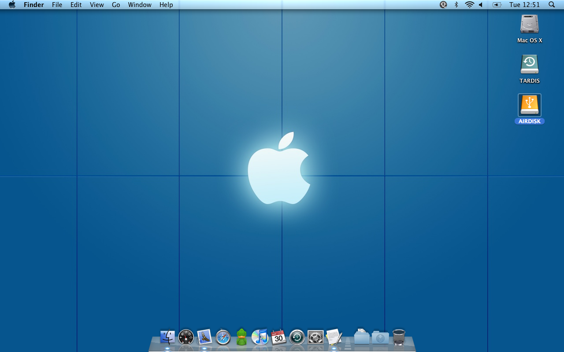Open System Preferences from the Dock

[315, 337]
